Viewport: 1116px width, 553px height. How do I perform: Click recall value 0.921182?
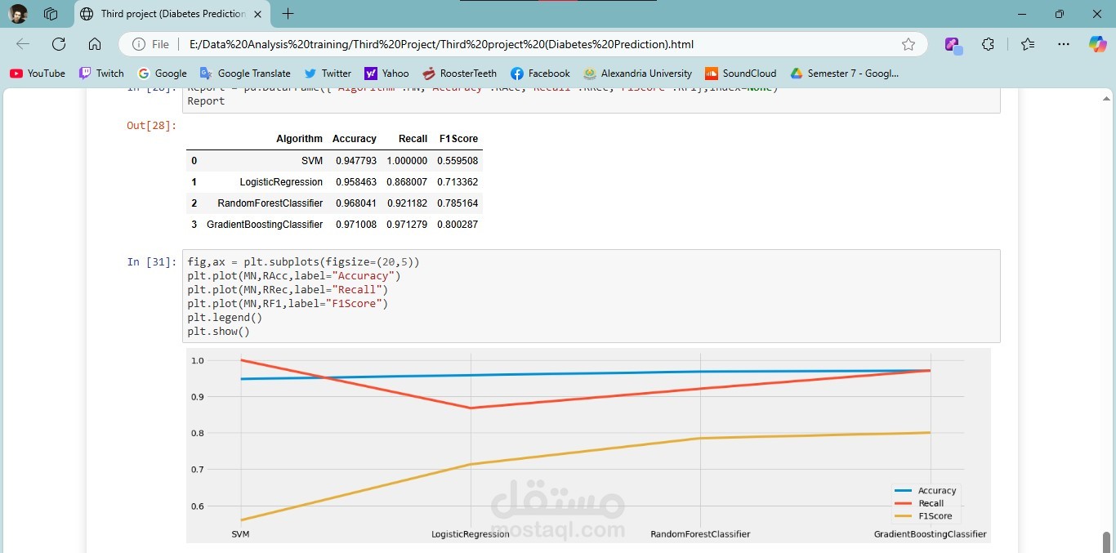407,203
